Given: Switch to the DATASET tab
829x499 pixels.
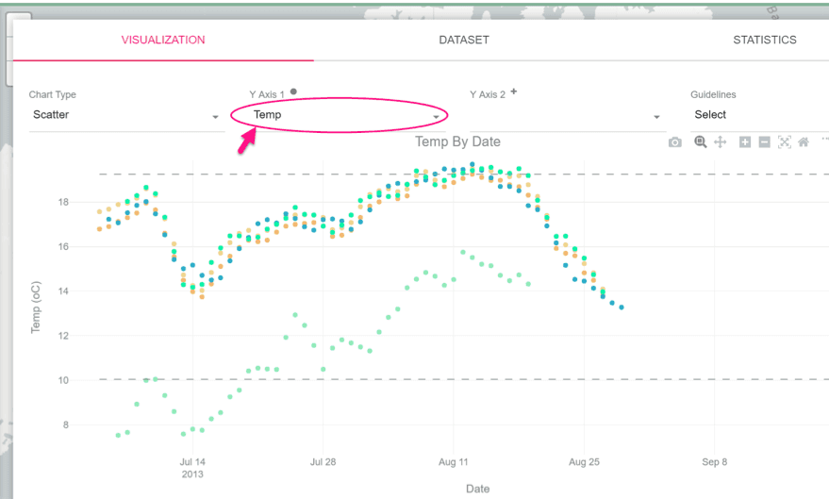Looking at the screenshot, I should [x=464, y=41].
